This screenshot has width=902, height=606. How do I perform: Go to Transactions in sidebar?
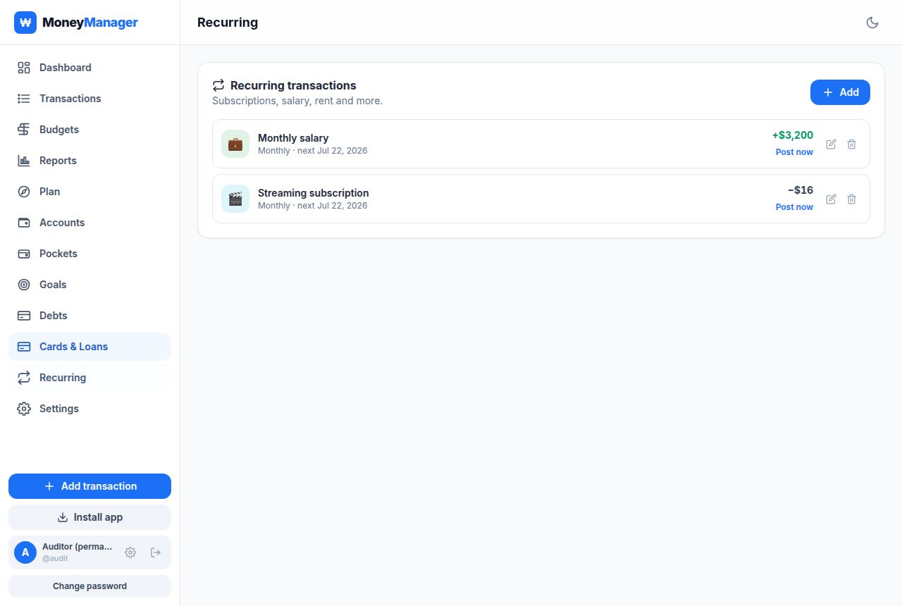click(89, 99)
